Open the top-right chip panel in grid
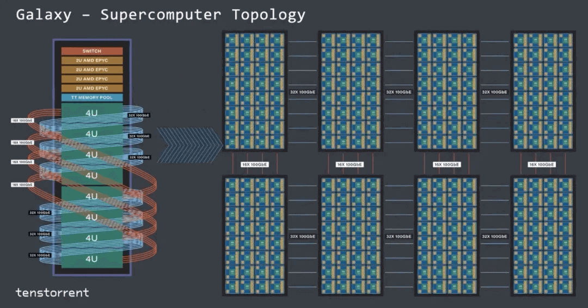The height and width of the screenshot is (308, 588). (542, 91)
